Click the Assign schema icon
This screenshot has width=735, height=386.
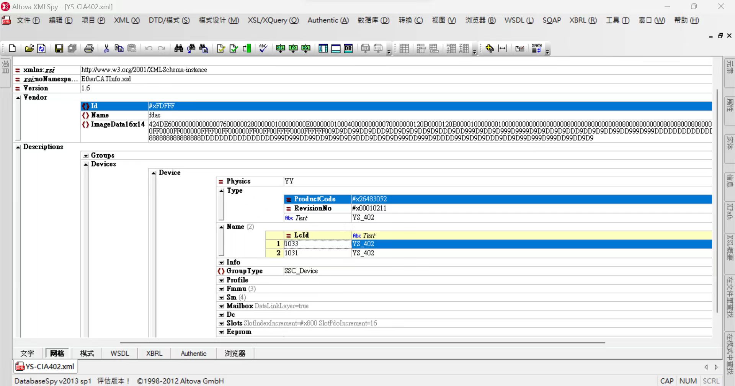(x=247, y=49)
